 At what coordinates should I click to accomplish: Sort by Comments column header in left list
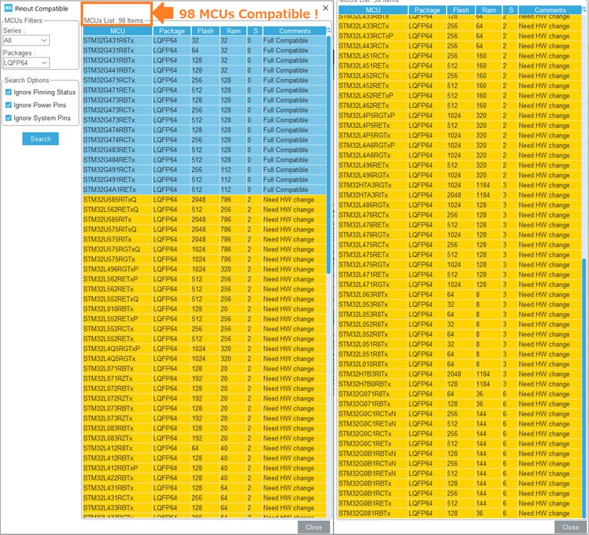(294, 31)
